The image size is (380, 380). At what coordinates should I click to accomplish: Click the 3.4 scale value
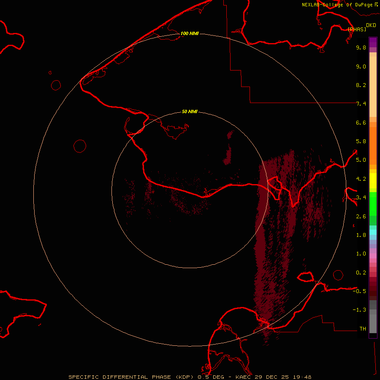tap(361, 198)
